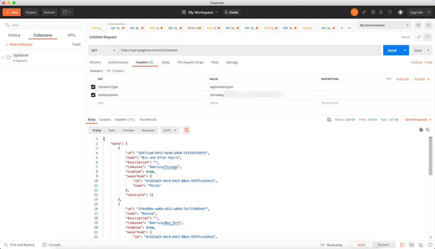This screenshot has height=249, width=435.
Task: Open the Presets dropdown
Action: point(422,79)
